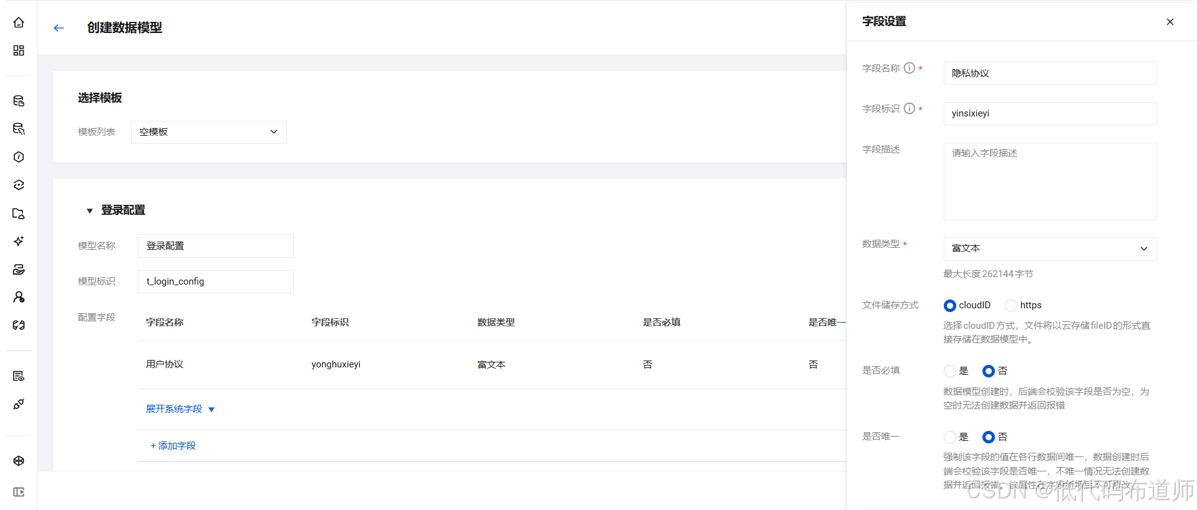The width and height of the screenshot is (1197, 510).
Task: Open the plug connector sidebar icon
Action: tap(19, 404)
